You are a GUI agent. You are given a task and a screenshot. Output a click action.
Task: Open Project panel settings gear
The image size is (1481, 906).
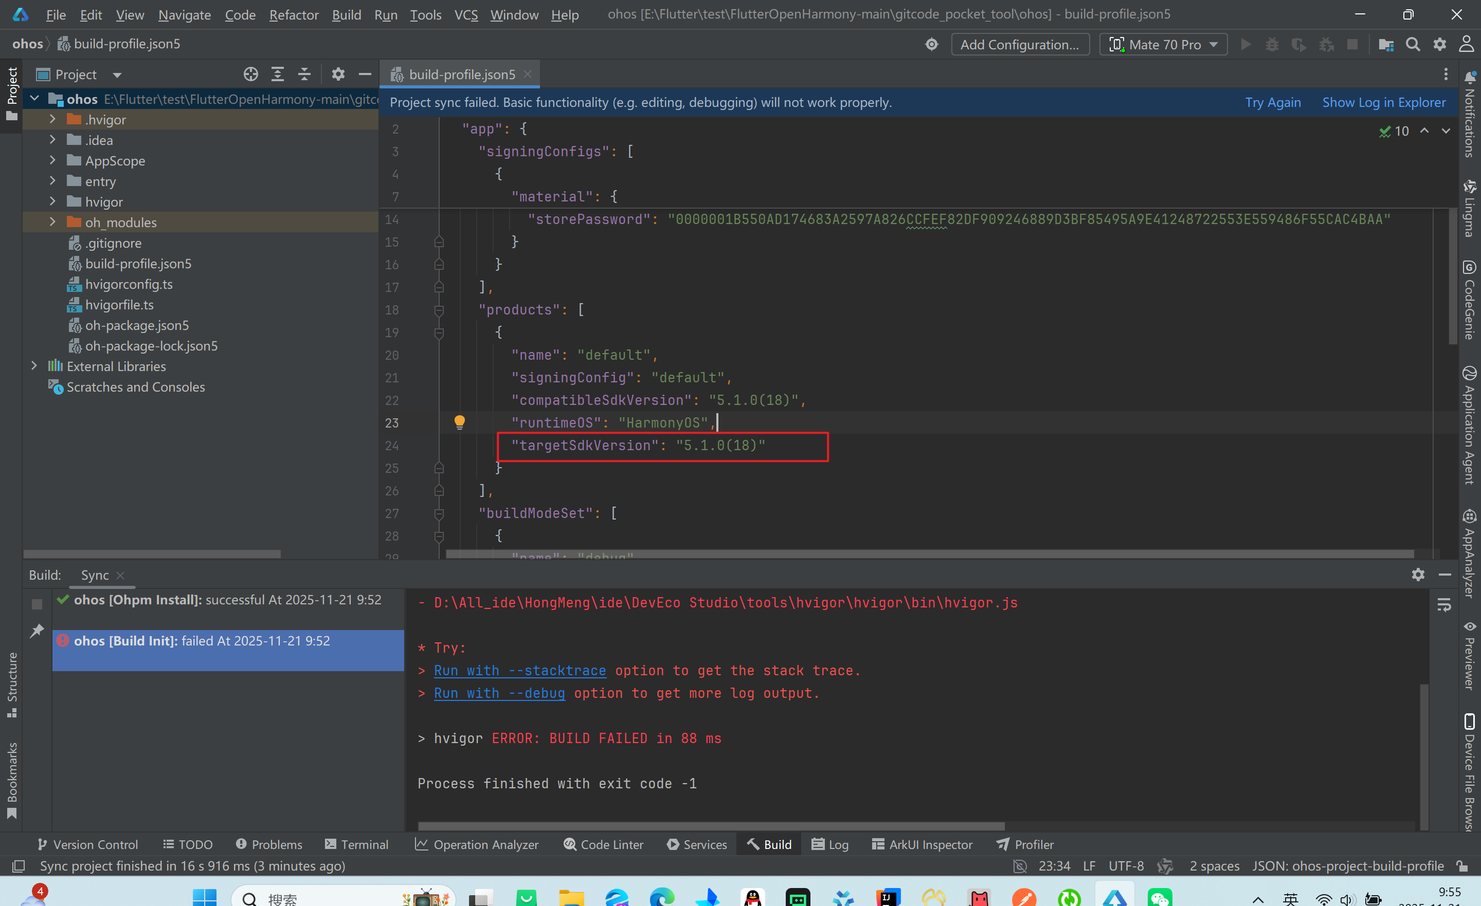[x=338, y=75]
